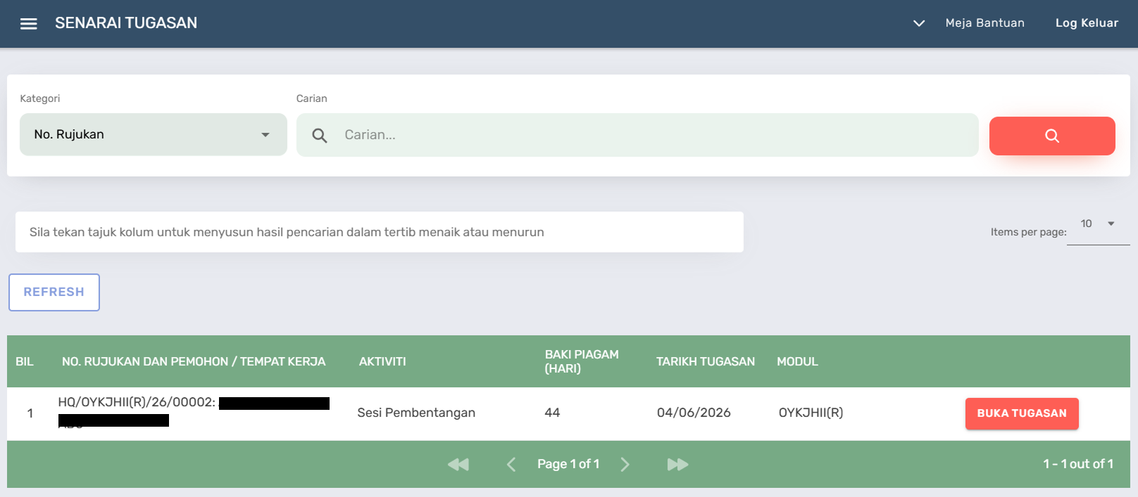
Task: Run search with the red search button
Action: 1052,136
